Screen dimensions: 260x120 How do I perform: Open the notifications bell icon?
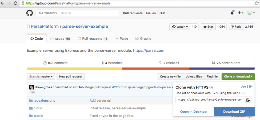[232, 13]
